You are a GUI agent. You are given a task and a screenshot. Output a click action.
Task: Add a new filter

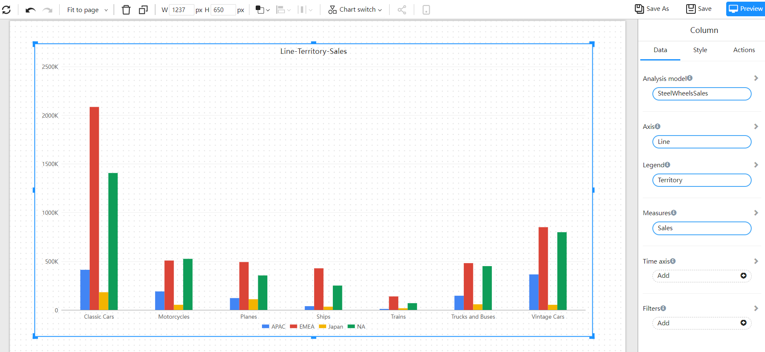click(x=702, y=323)
